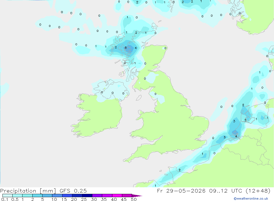Pick the 25–30 mm navy legend swatch
The height and width of the screenshot is (201, 274).
[87, 196]
